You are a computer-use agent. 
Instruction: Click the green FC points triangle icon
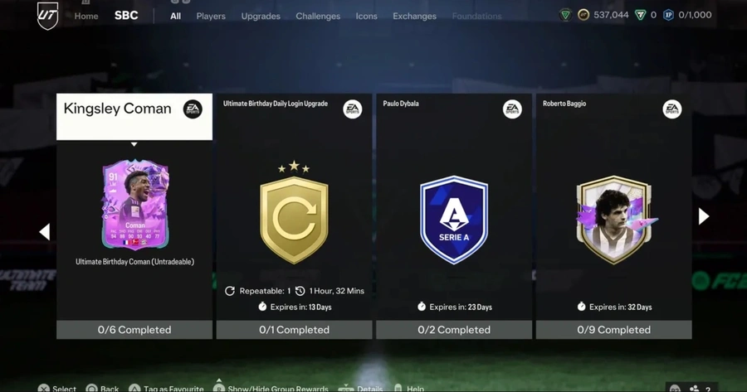pyautogui.click(x=640, y=15)
